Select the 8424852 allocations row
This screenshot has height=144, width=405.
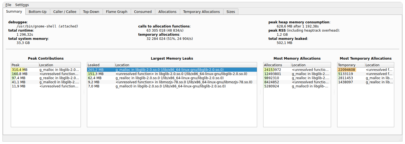pos(297,82)
